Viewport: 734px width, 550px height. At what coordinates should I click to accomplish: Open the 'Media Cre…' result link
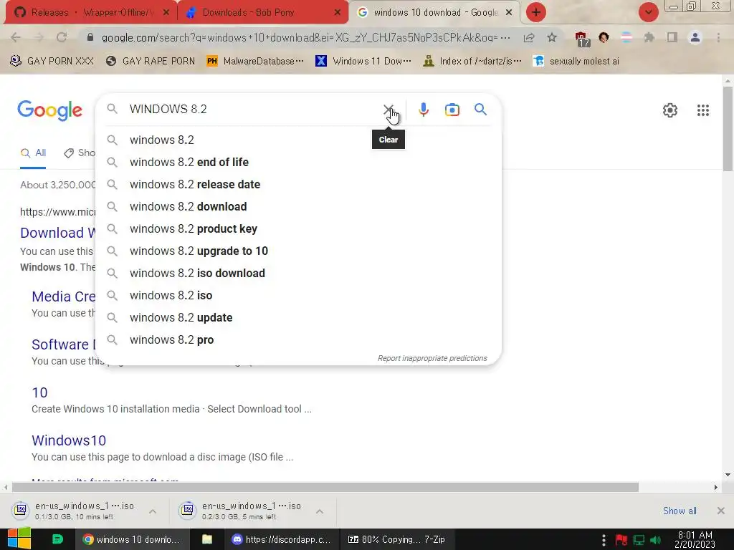[64, 296]
